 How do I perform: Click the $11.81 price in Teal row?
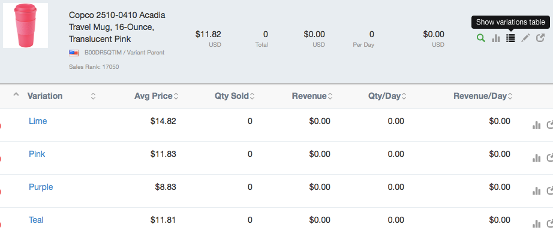click(163, 220)
